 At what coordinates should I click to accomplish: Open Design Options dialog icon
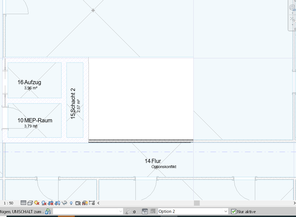click(145, 211)
